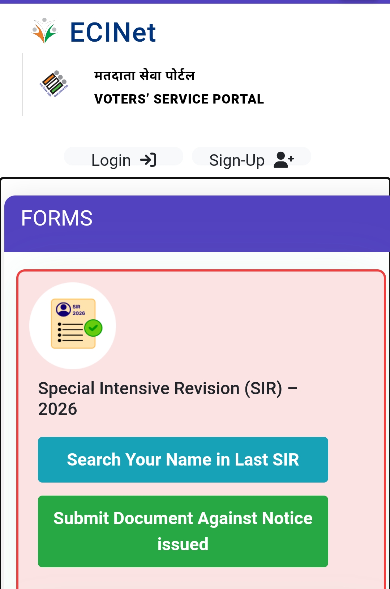Click the user avatar inside SIR icon

pyautogui.click(x=64, y=309)
